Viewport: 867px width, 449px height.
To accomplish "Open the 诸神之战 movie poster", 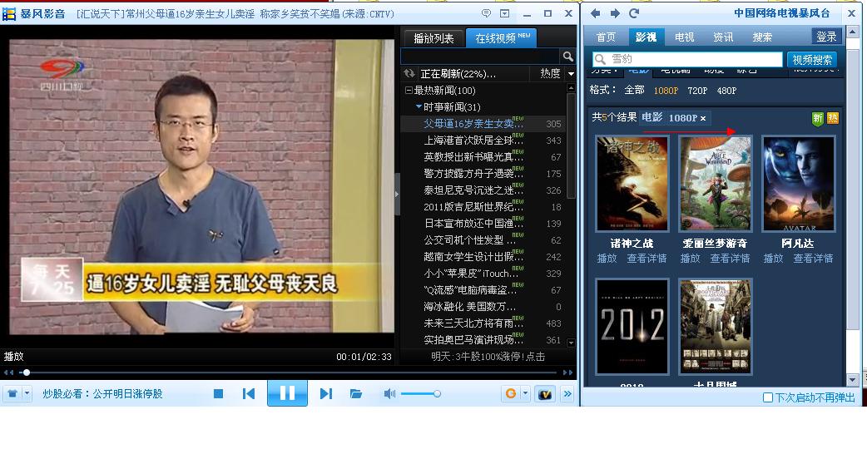I will pos(632,184).
